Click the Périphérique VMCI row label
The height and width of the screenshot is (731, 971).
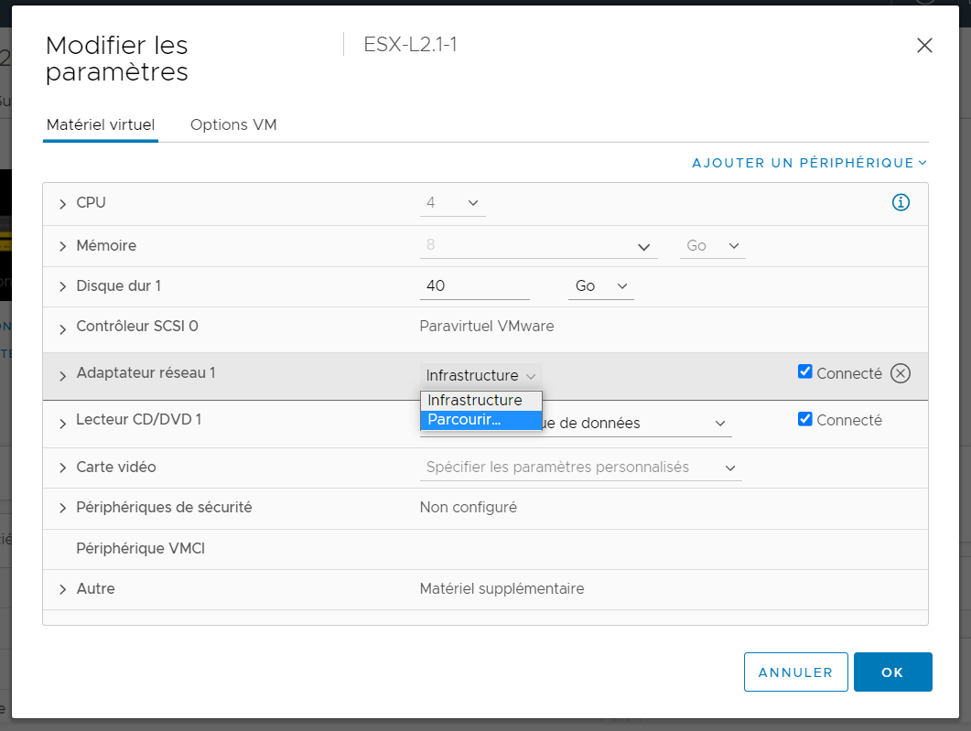[141, 548]
